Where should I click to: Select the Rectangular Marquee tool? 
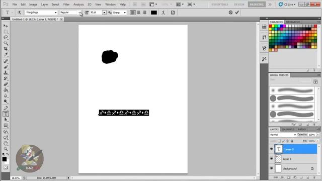coord(6,32)
